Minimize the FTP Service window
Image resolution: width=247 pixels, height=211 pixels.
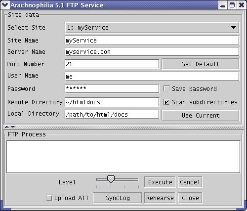tap(223, 5)
